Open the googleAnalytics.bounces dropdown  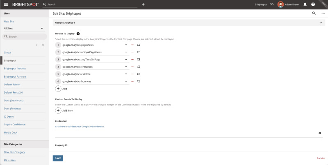[96, 81]
